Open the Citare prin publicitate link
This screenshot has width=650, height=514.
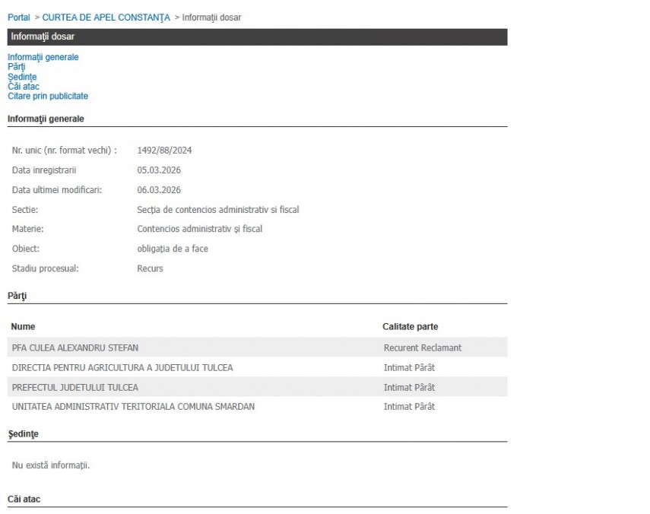tap(48, 97)
